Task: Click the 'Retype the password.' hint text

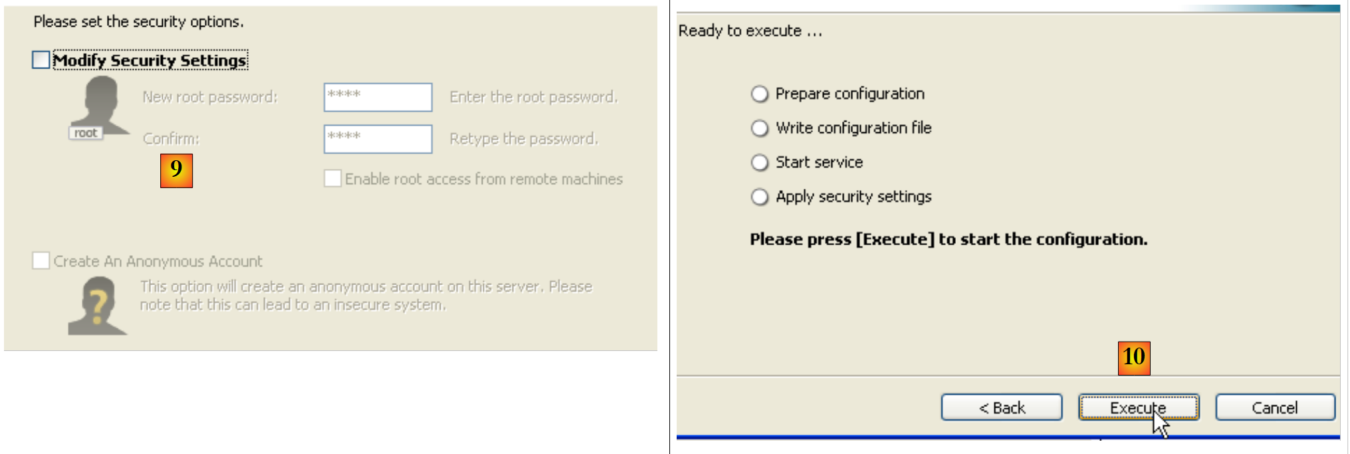Action: 524,139
